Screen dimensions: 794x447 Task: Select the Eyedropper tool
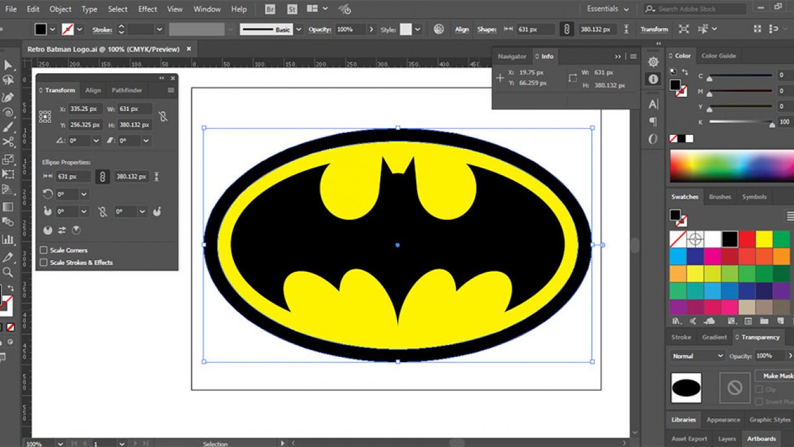8,257
